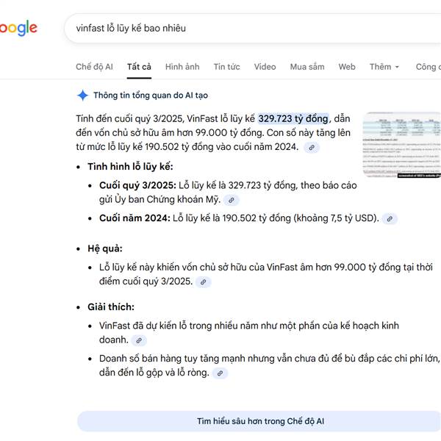
Task: Open the Mua sắm tab
Action: click(307, 67)
